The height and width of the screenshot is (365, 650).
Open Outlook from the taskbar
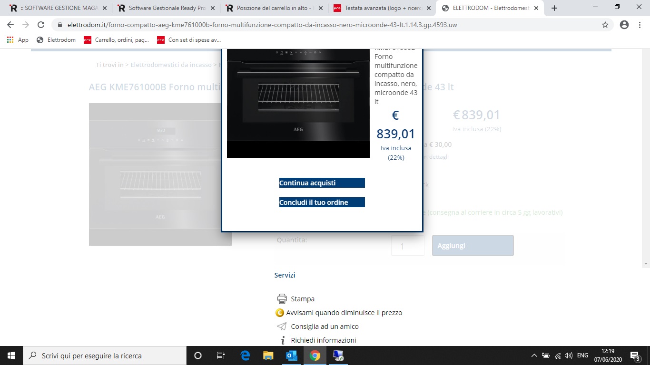tap(291, 355)
